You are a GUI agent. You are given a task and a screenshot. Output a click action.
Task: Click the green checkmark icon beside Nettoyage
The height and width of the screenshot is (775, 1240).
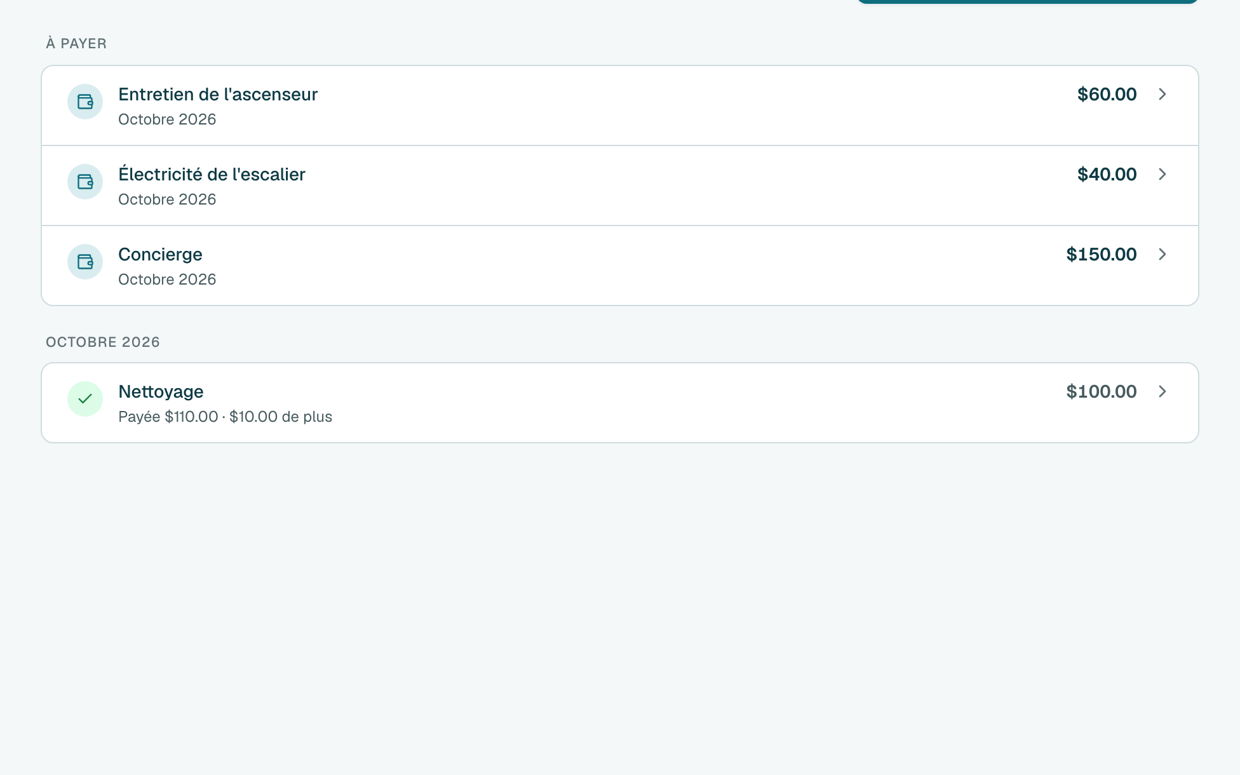85,399
